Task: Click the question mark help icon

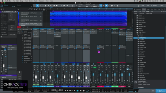Action: coord(61,6)
